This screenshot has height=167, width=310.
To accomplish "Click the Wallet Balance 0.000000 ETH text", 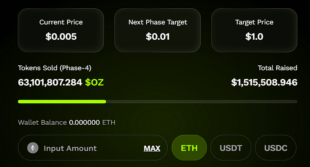I will click(67, 123).
